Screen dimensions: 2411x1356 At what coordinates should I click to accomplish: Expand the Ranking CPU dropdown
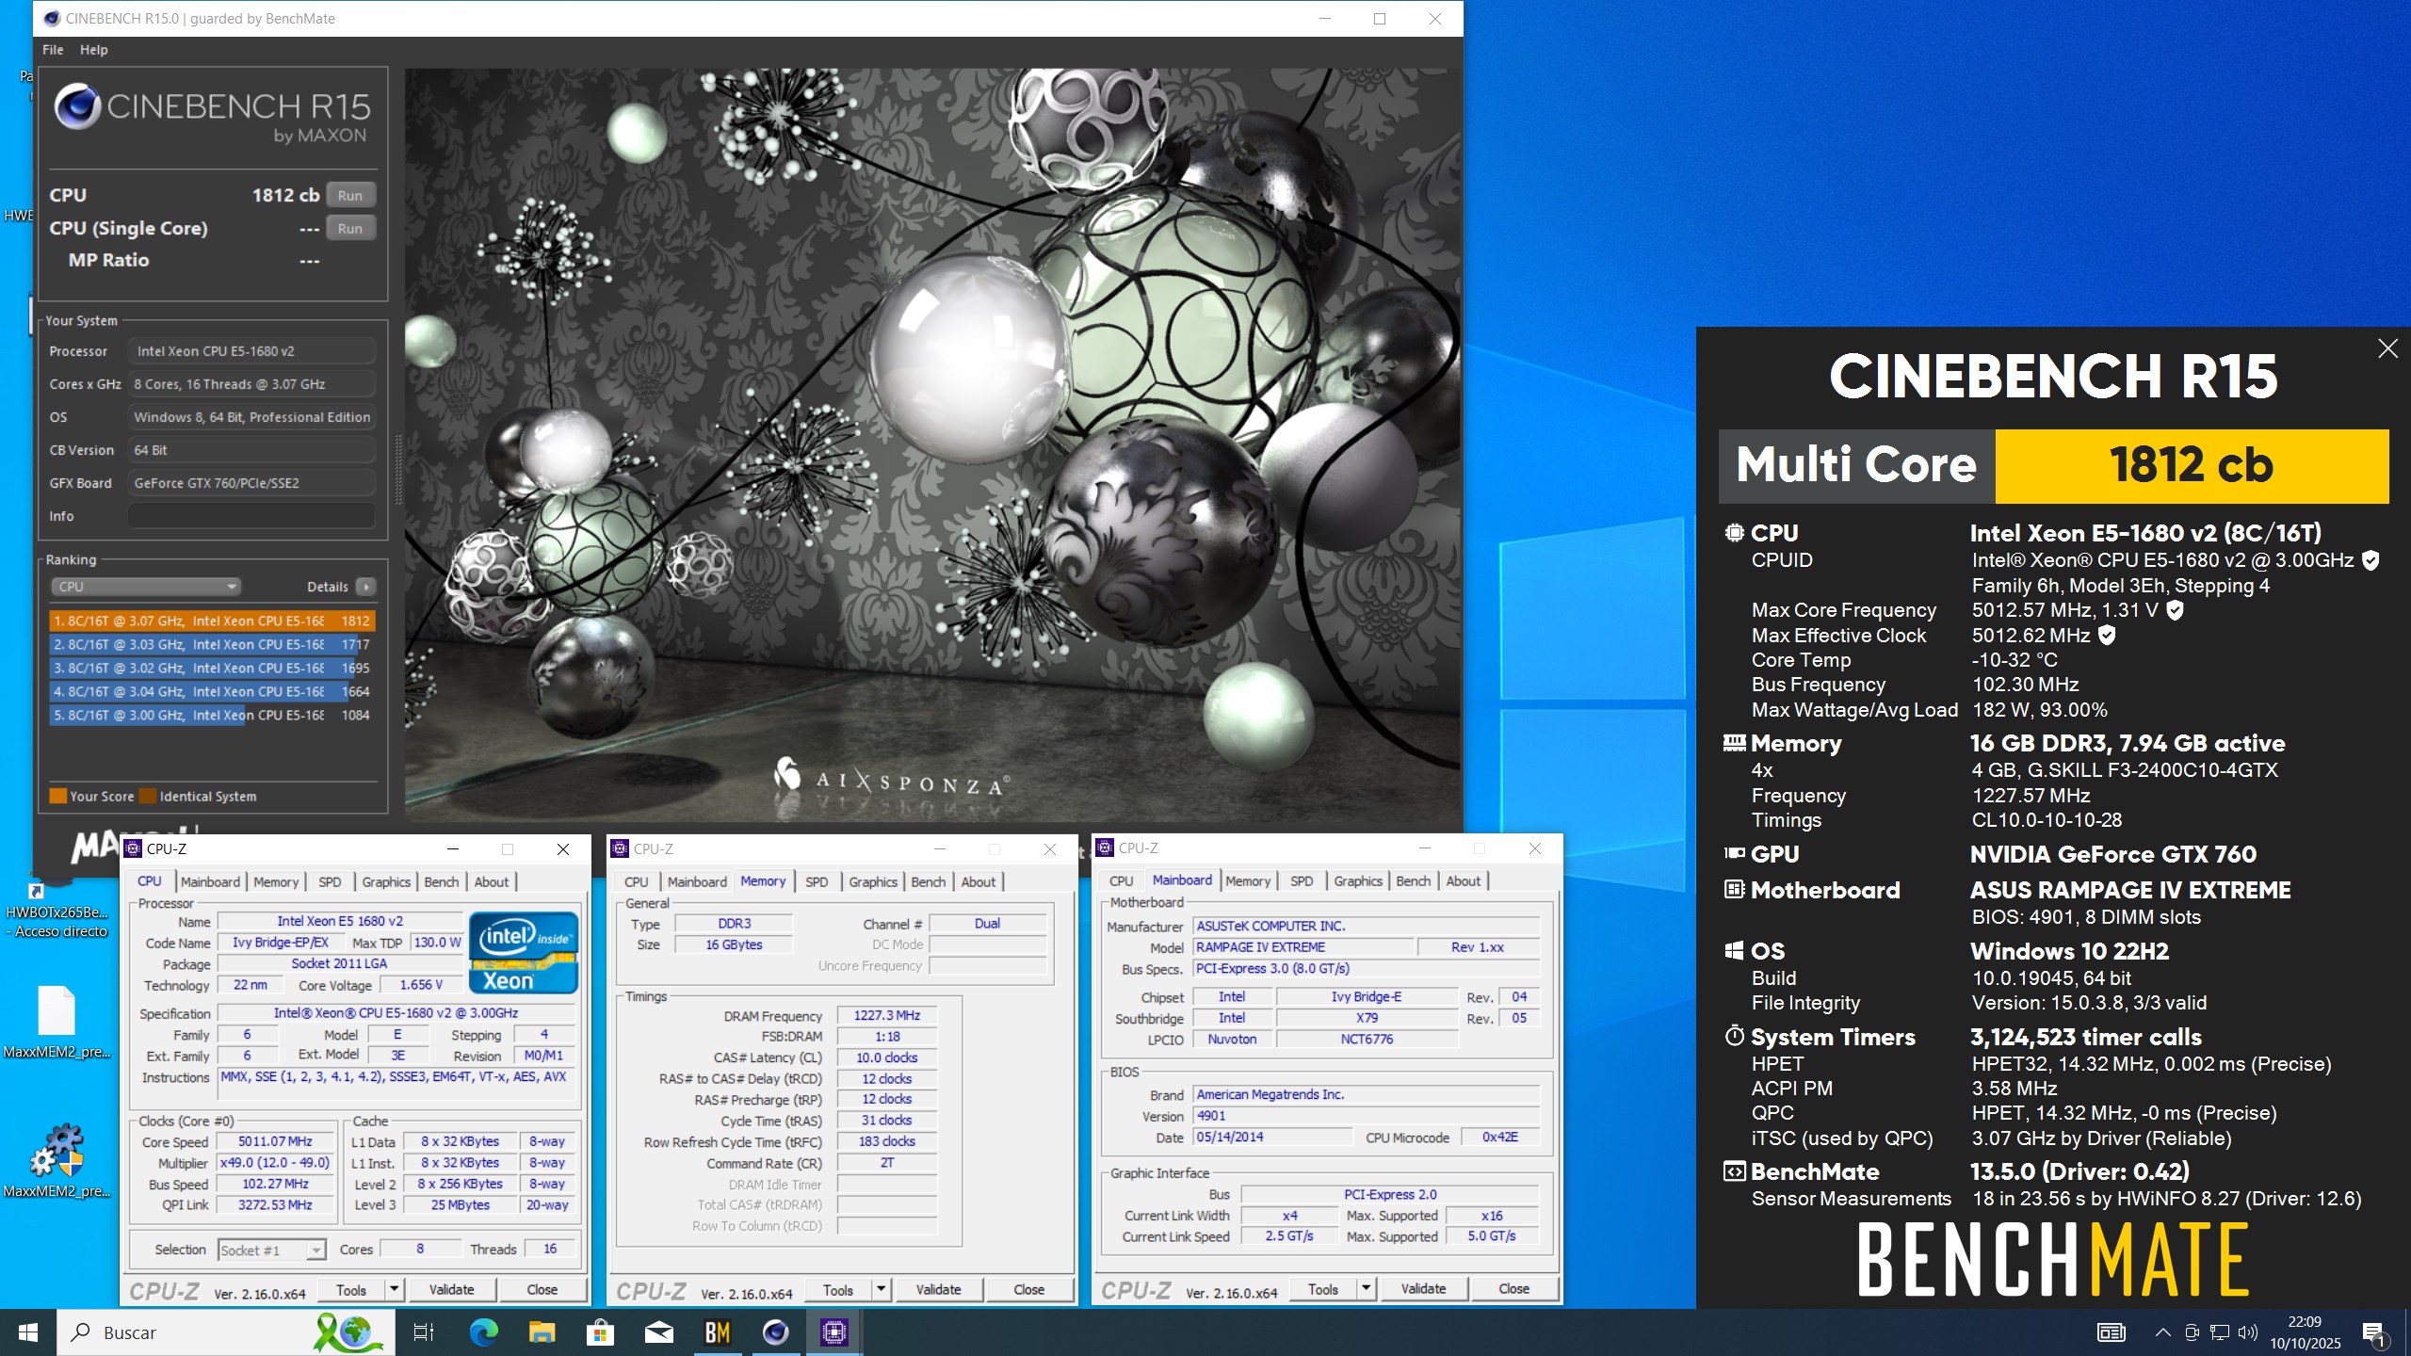coord(146,587)
